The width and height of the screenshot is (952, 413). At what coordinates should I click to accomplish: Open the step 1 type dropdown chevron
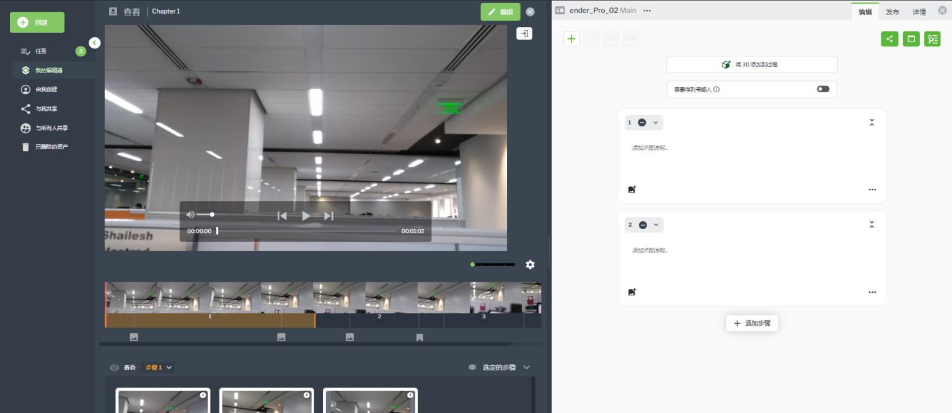click(x=656, y=123)
